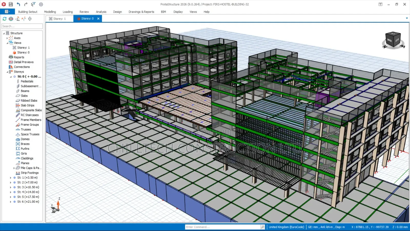Click the Enter Command input field
The height and width of the screenshot is (231, 410).
[223, 227]
